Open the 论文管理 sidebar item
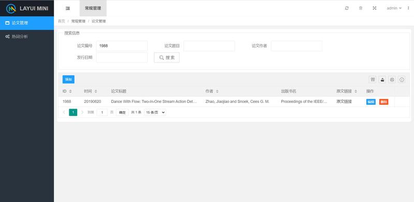Image resolution: width=414 pixels, height=202 pixels. [27, 23]
